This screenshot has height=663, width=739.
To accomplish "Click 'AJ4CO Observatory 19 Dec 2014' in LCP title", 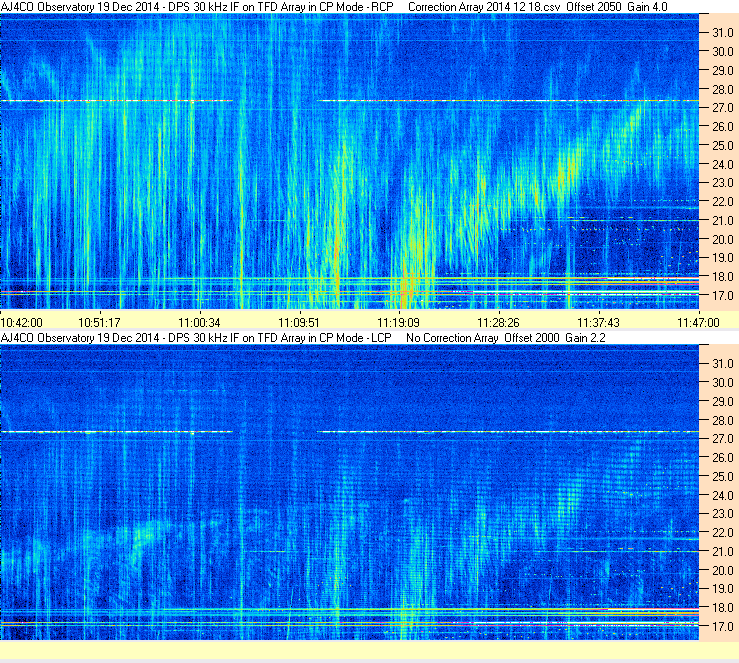I will 80,338.
